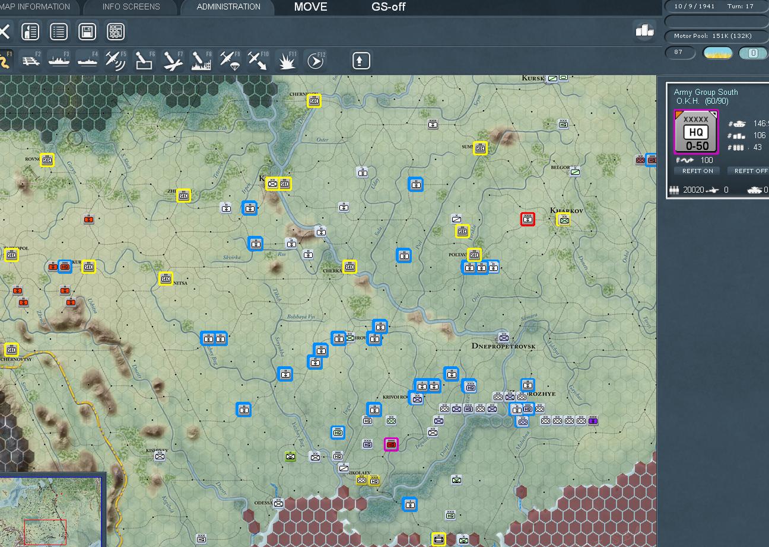The width and height of the screenshot is (769, 547).
Task: Click the REFIT OFF button
Action: click(749, 171)
